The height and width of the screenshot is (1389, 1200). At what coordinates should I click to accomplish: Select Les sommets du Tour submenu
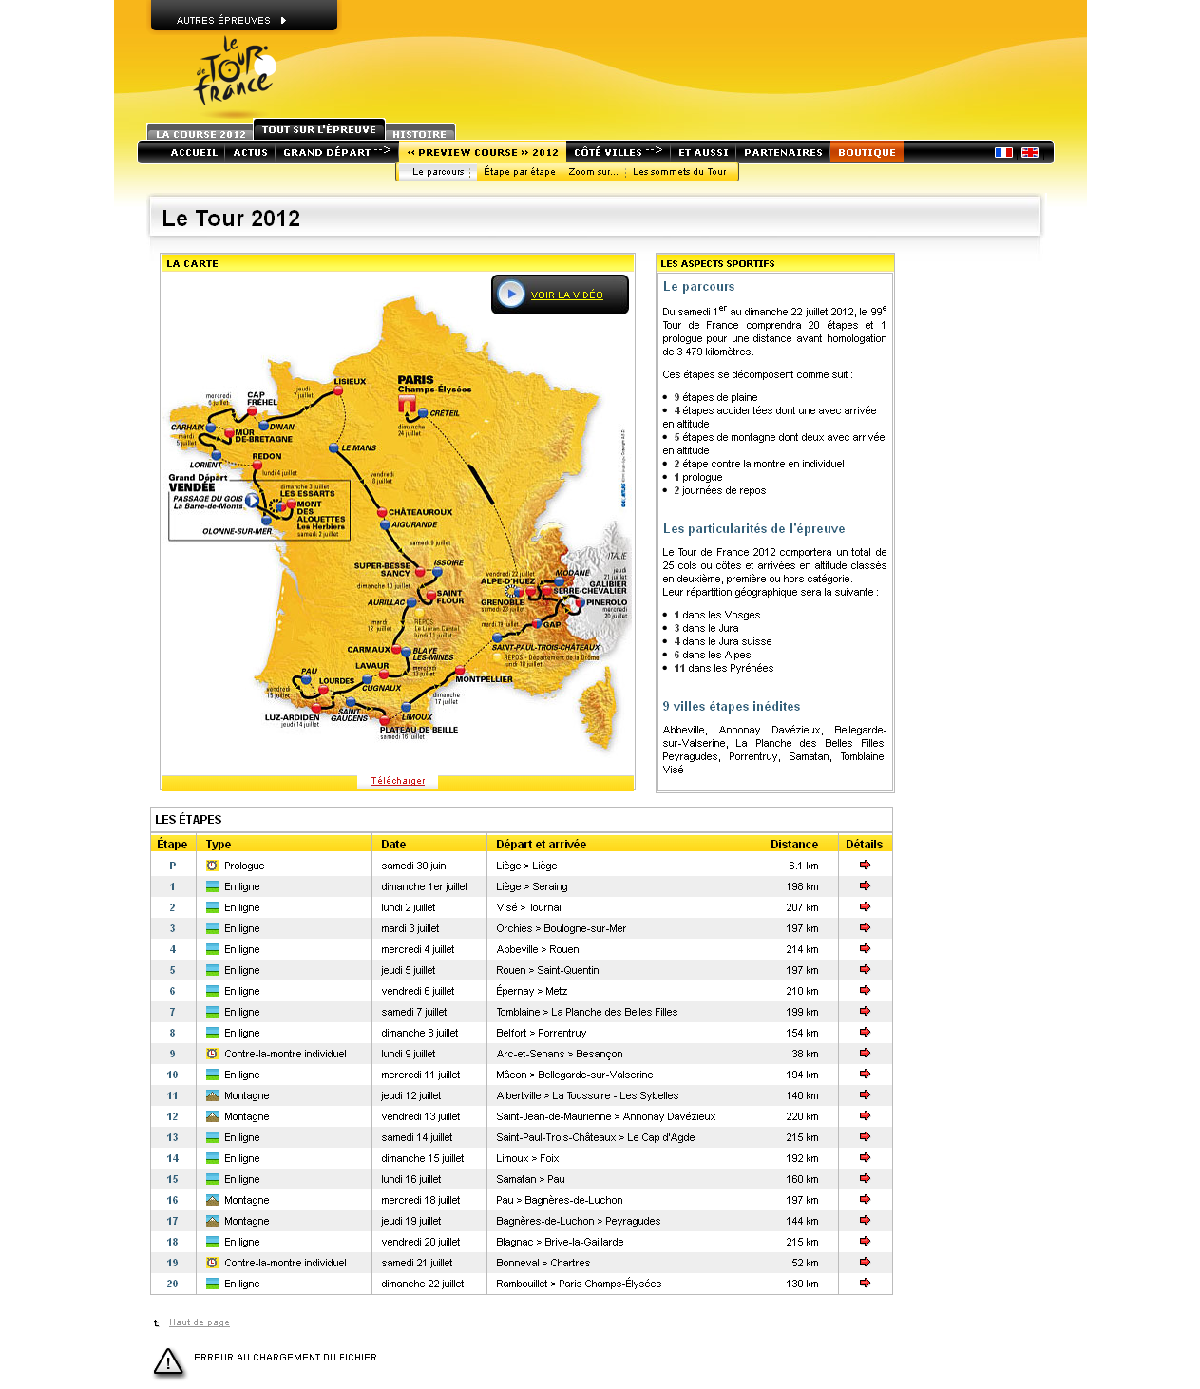679,172
